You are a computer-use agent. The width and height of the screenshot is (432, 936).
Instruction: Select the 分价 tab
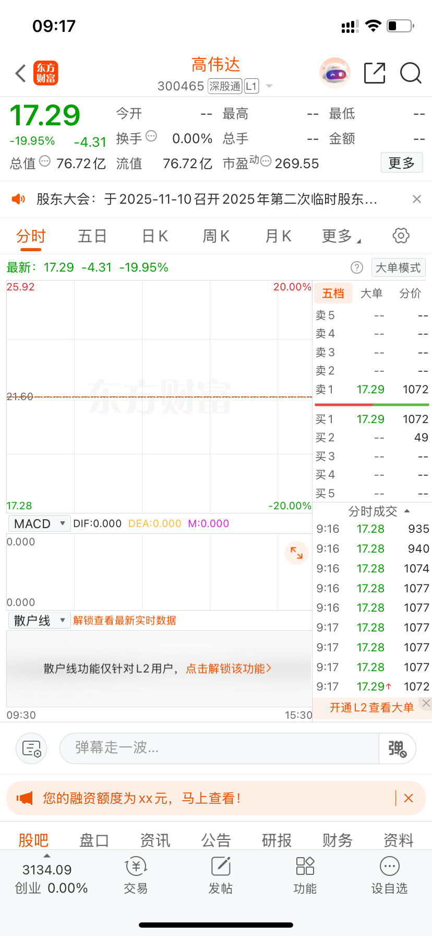tap(410, 294)
